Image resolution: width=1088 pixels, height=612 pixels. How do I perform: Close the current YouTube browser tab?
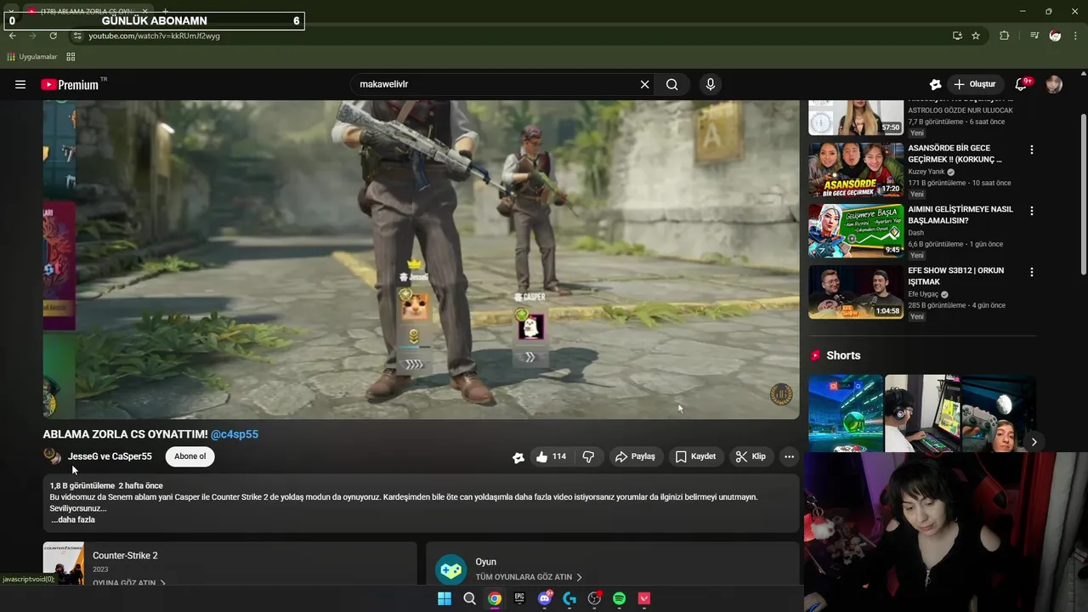[x=144, y=11]
